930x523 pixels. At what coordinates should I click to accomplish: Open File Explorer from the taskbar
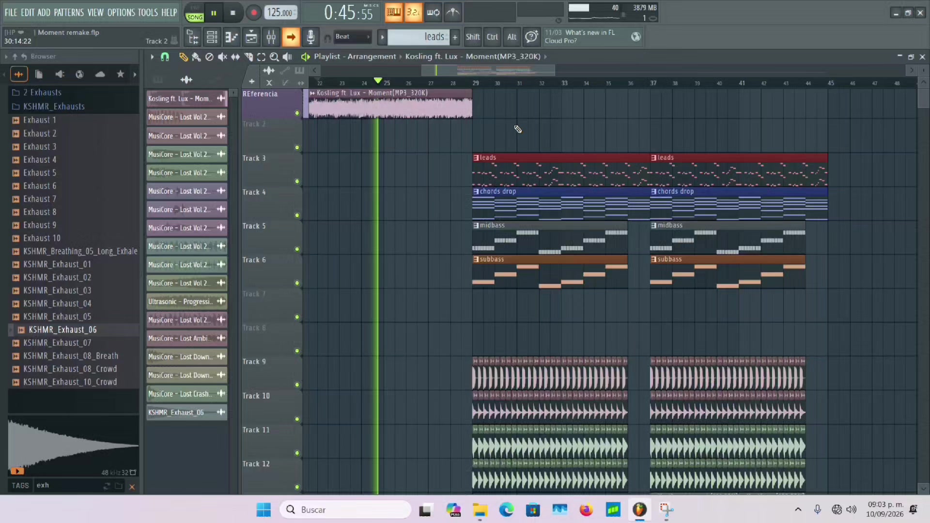pyautogui.click(x=480, y=509)
